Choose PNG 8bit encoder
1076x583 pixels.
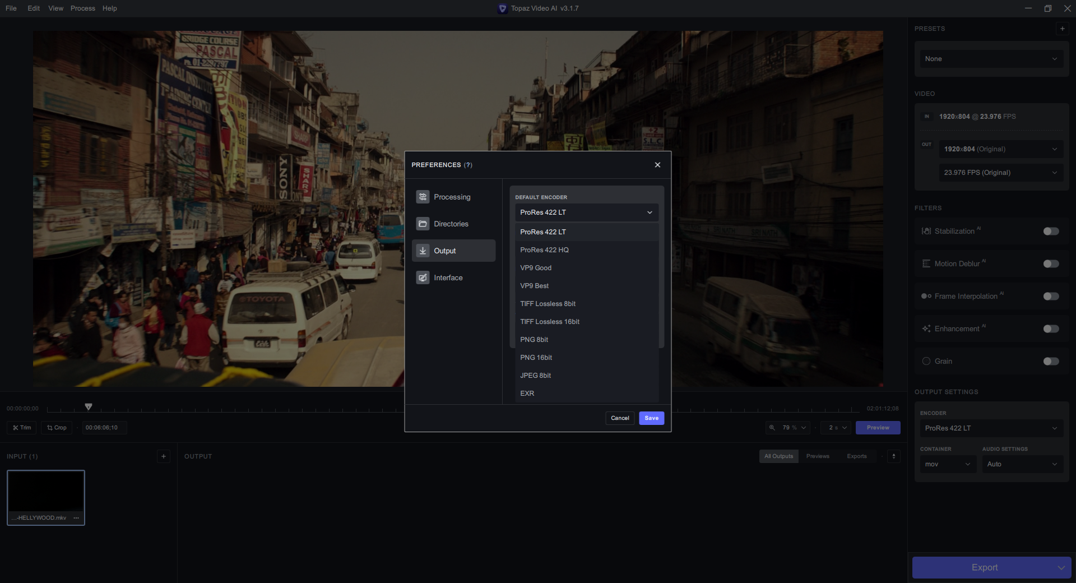point(586,340)
